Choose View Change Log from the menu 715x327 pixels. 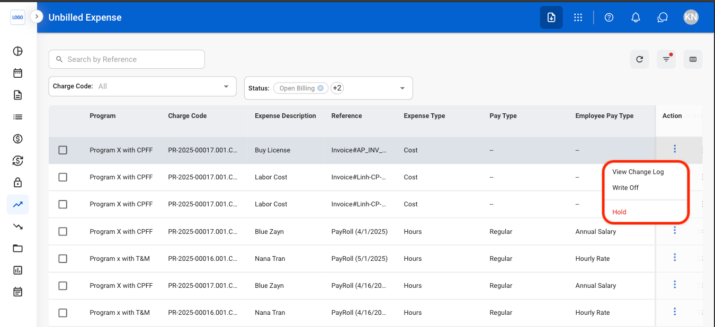[638, 172]
